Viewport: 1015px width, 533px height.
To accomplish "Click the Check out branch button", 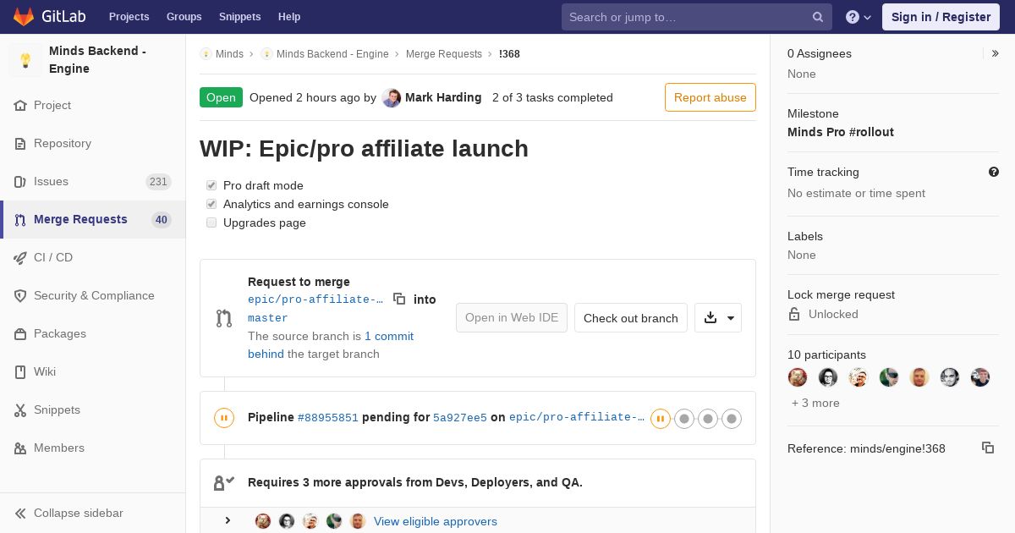I will tap(630, 318).
